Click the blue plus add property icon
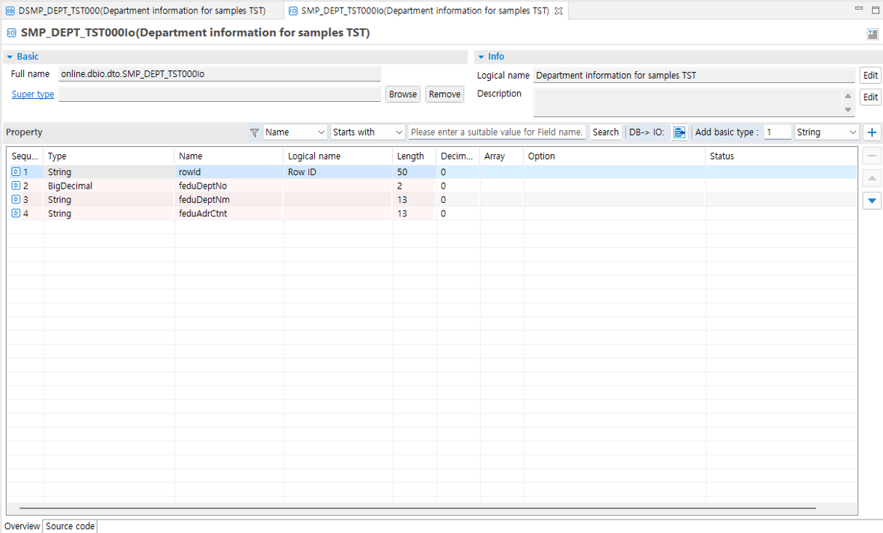The height and width of the screenshot is (533, 883). click(872, 133)
